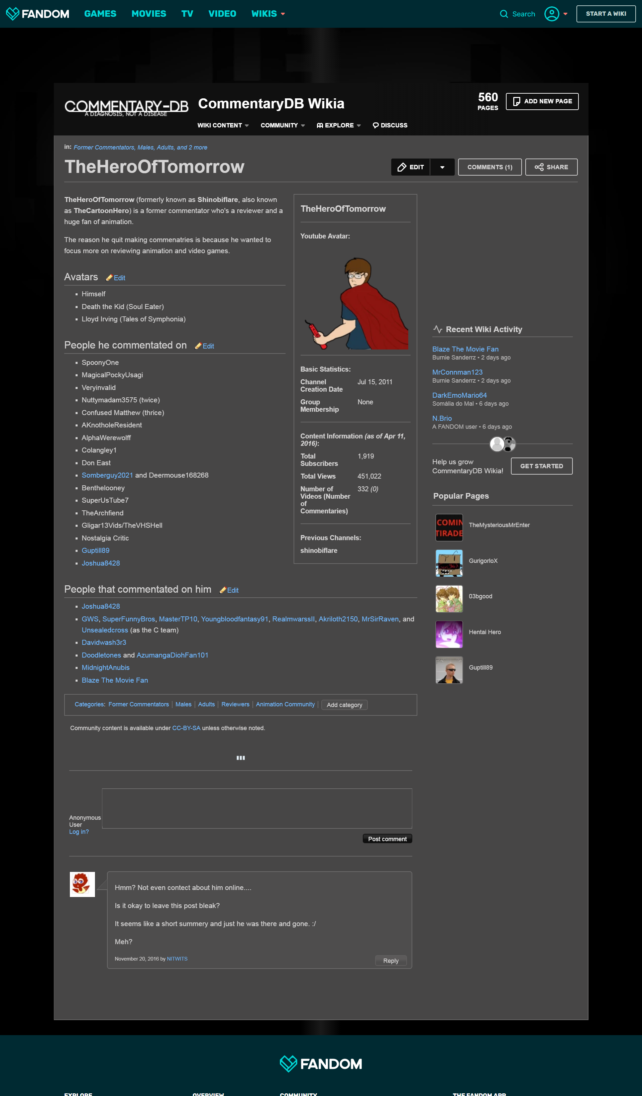Open the GurigorloX popular page thumbnail

pos(449,563)
